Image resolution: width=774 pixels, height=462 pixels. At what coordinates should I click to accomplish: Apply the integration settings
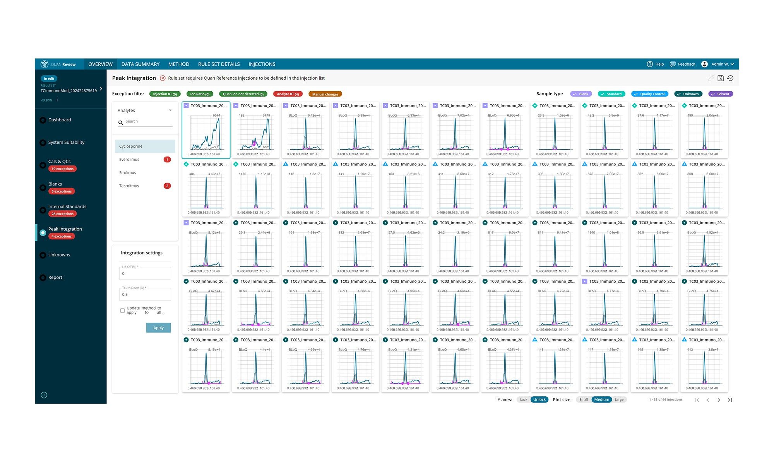[158, 327]
